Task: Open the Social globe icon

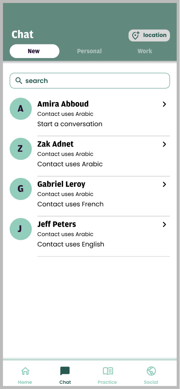Action: 151,371
